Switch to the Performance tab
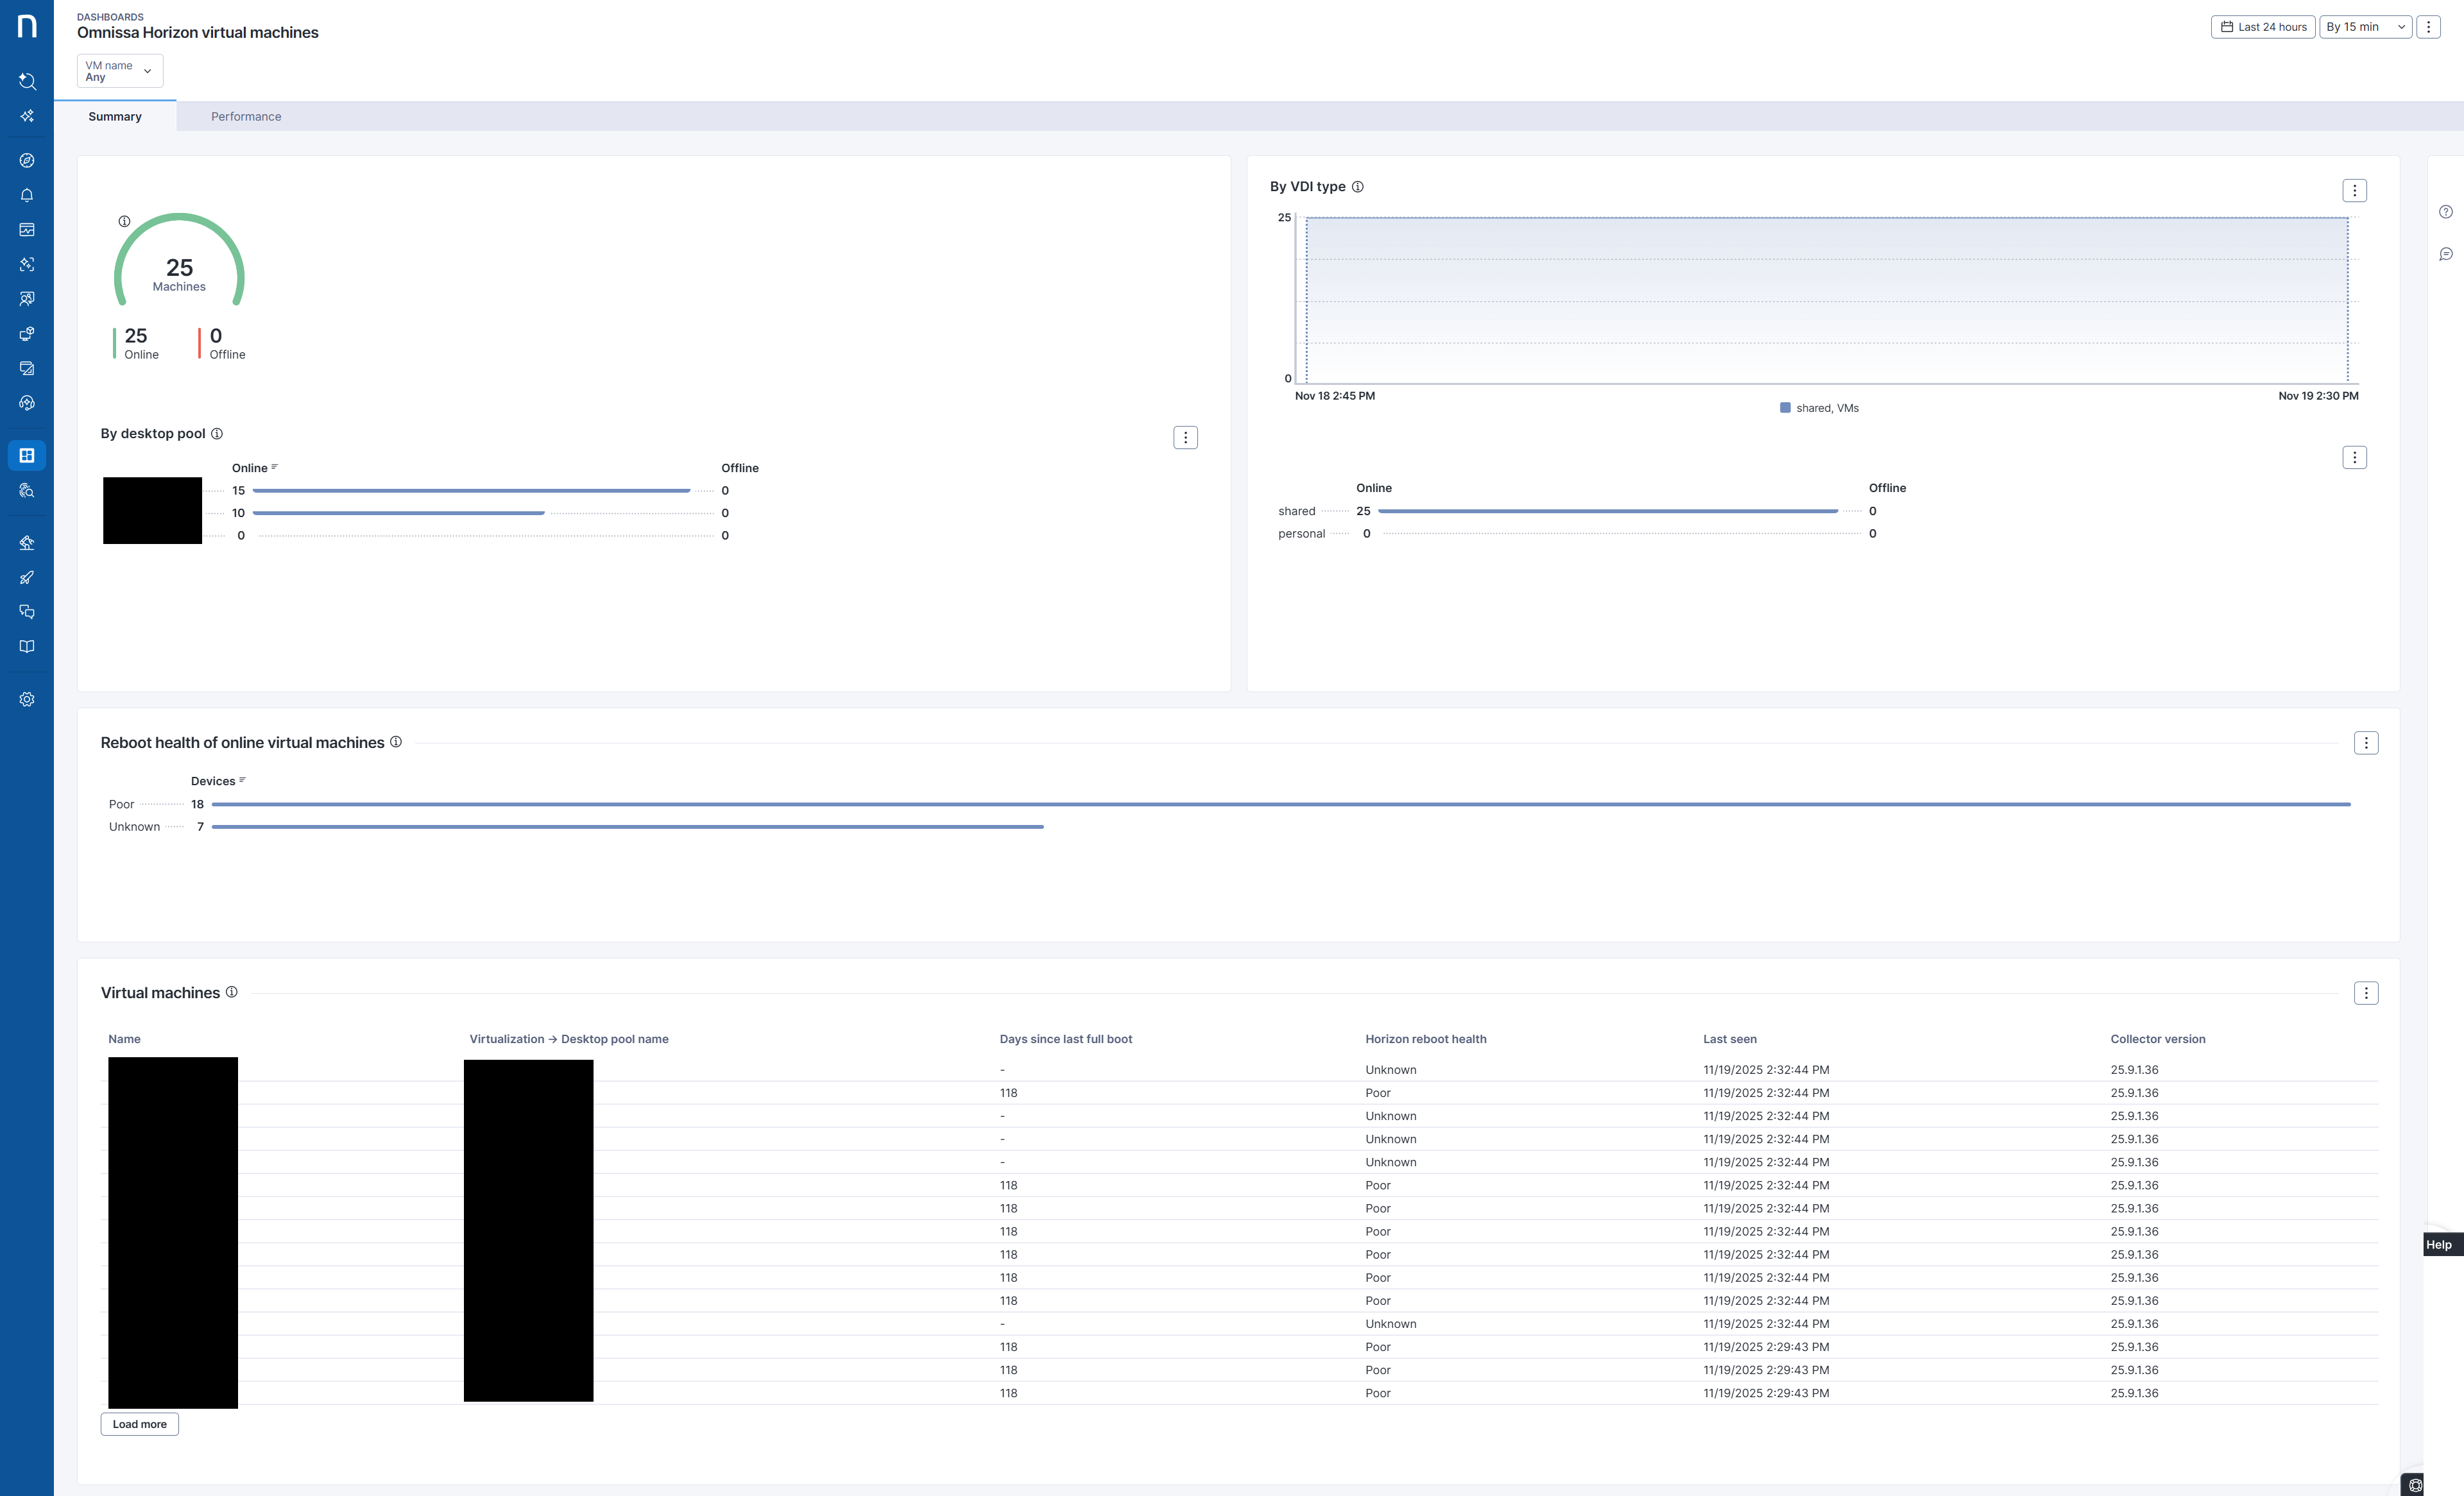Viewport: 2464px width, 1496px height. coord(246,117)
